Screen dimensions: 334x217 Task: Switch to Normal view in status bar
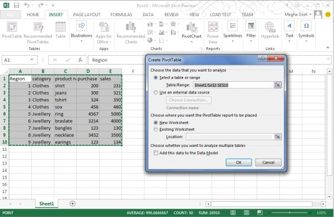(x=233, y=213)
